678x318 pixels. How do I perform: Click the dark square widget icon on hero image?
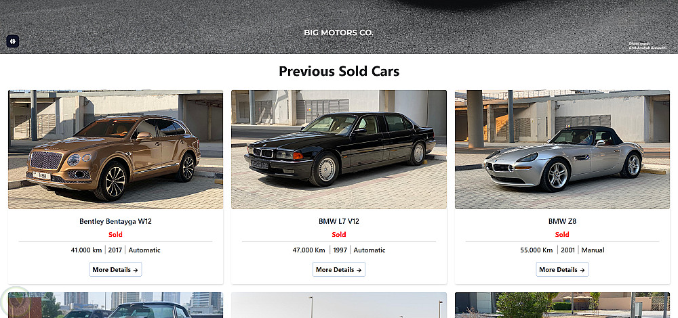coord(12,41)
